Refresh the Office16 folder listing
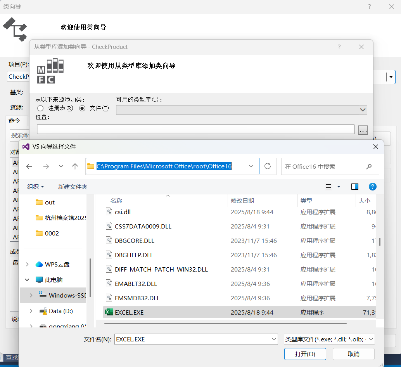401x367 pixels. pyautogui.click(x=268, y=166)
